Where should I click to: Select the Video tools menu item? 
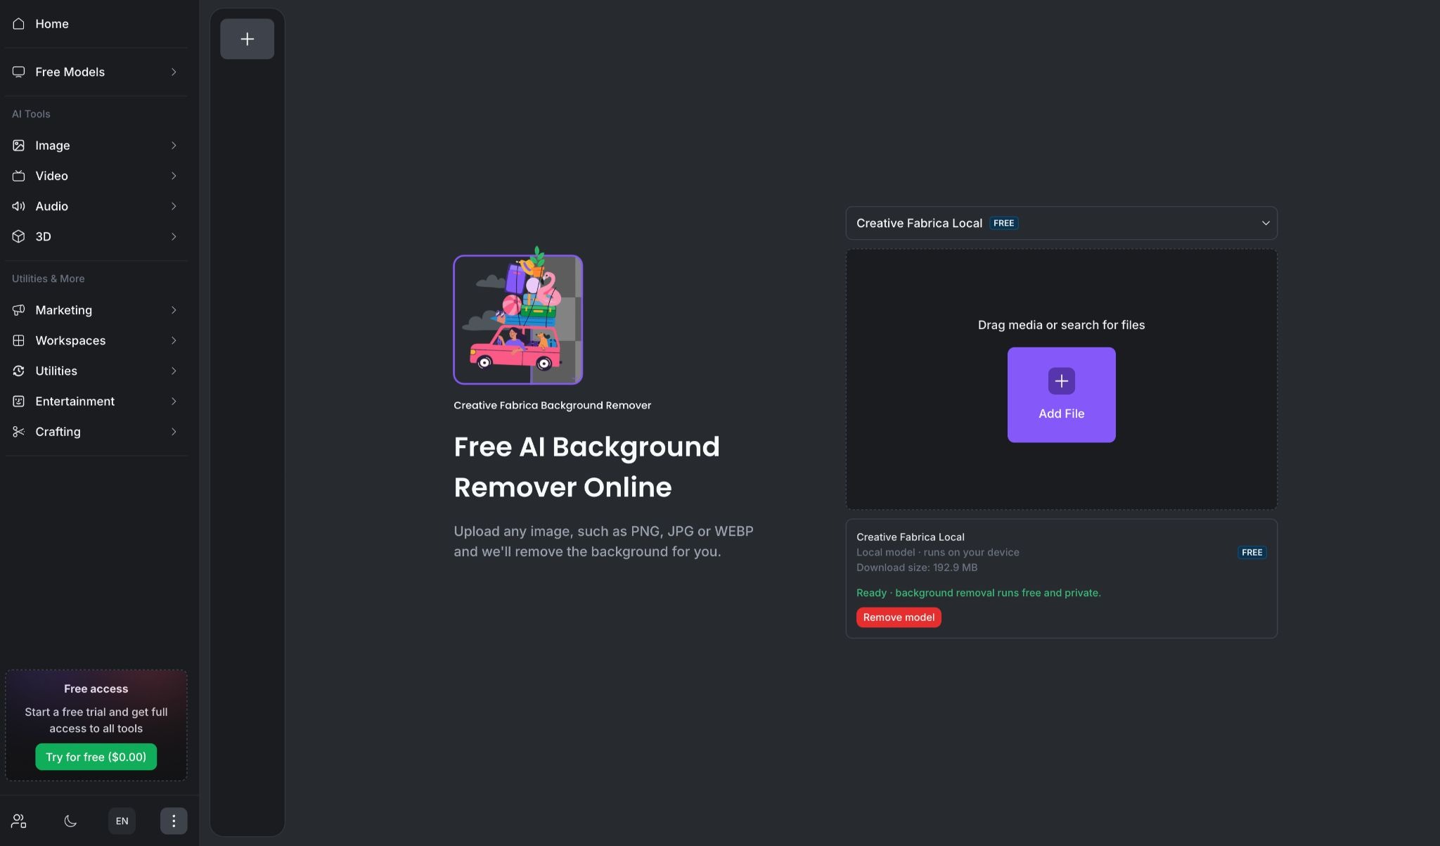[96, 176]
